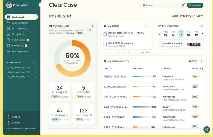This screenshot has height=137, width=213.
Task: Open 342100_Testimony-2025 project in sidebar
Action: (x=19, y=72)
